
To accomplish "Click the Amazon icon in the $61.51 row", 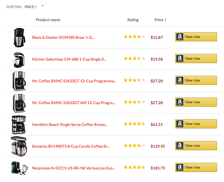I will click(180, 124).
